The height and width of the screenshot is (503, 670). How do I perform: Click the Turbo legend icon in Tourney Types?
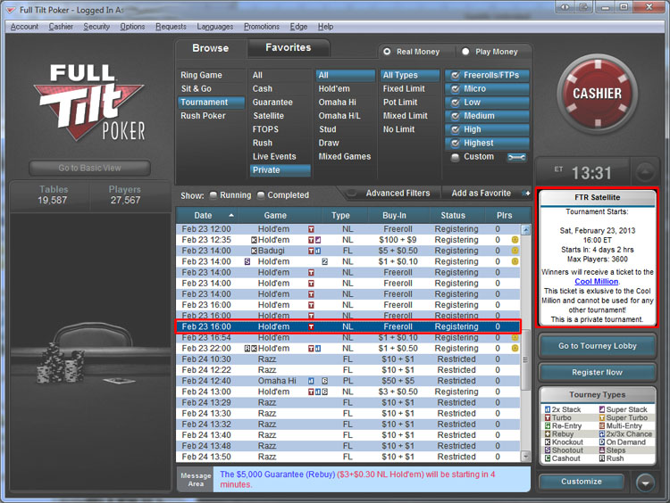(548, 417)
